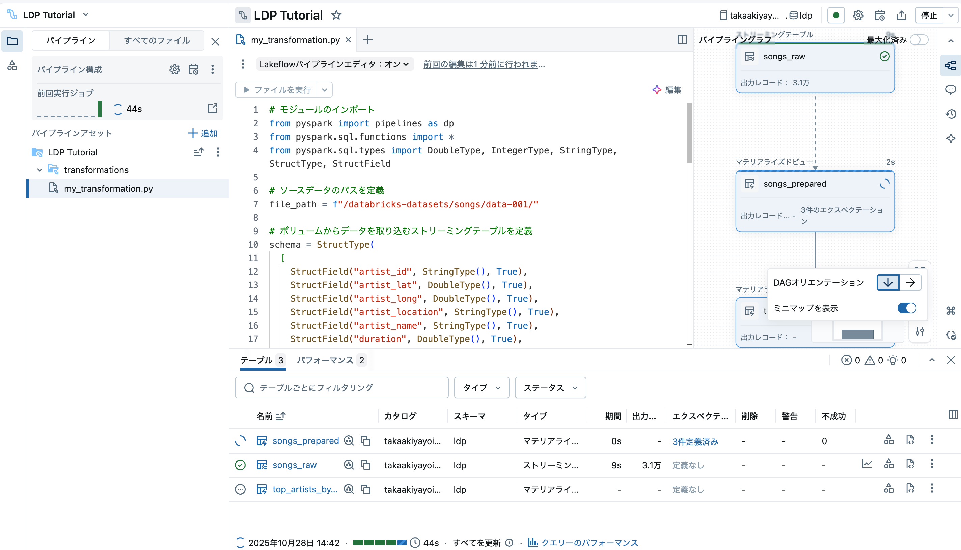Image resolution: width=961 pixels, height=550 pixels.
Task: Click the share/export icon near the stop button
Action: coord(902,15)
